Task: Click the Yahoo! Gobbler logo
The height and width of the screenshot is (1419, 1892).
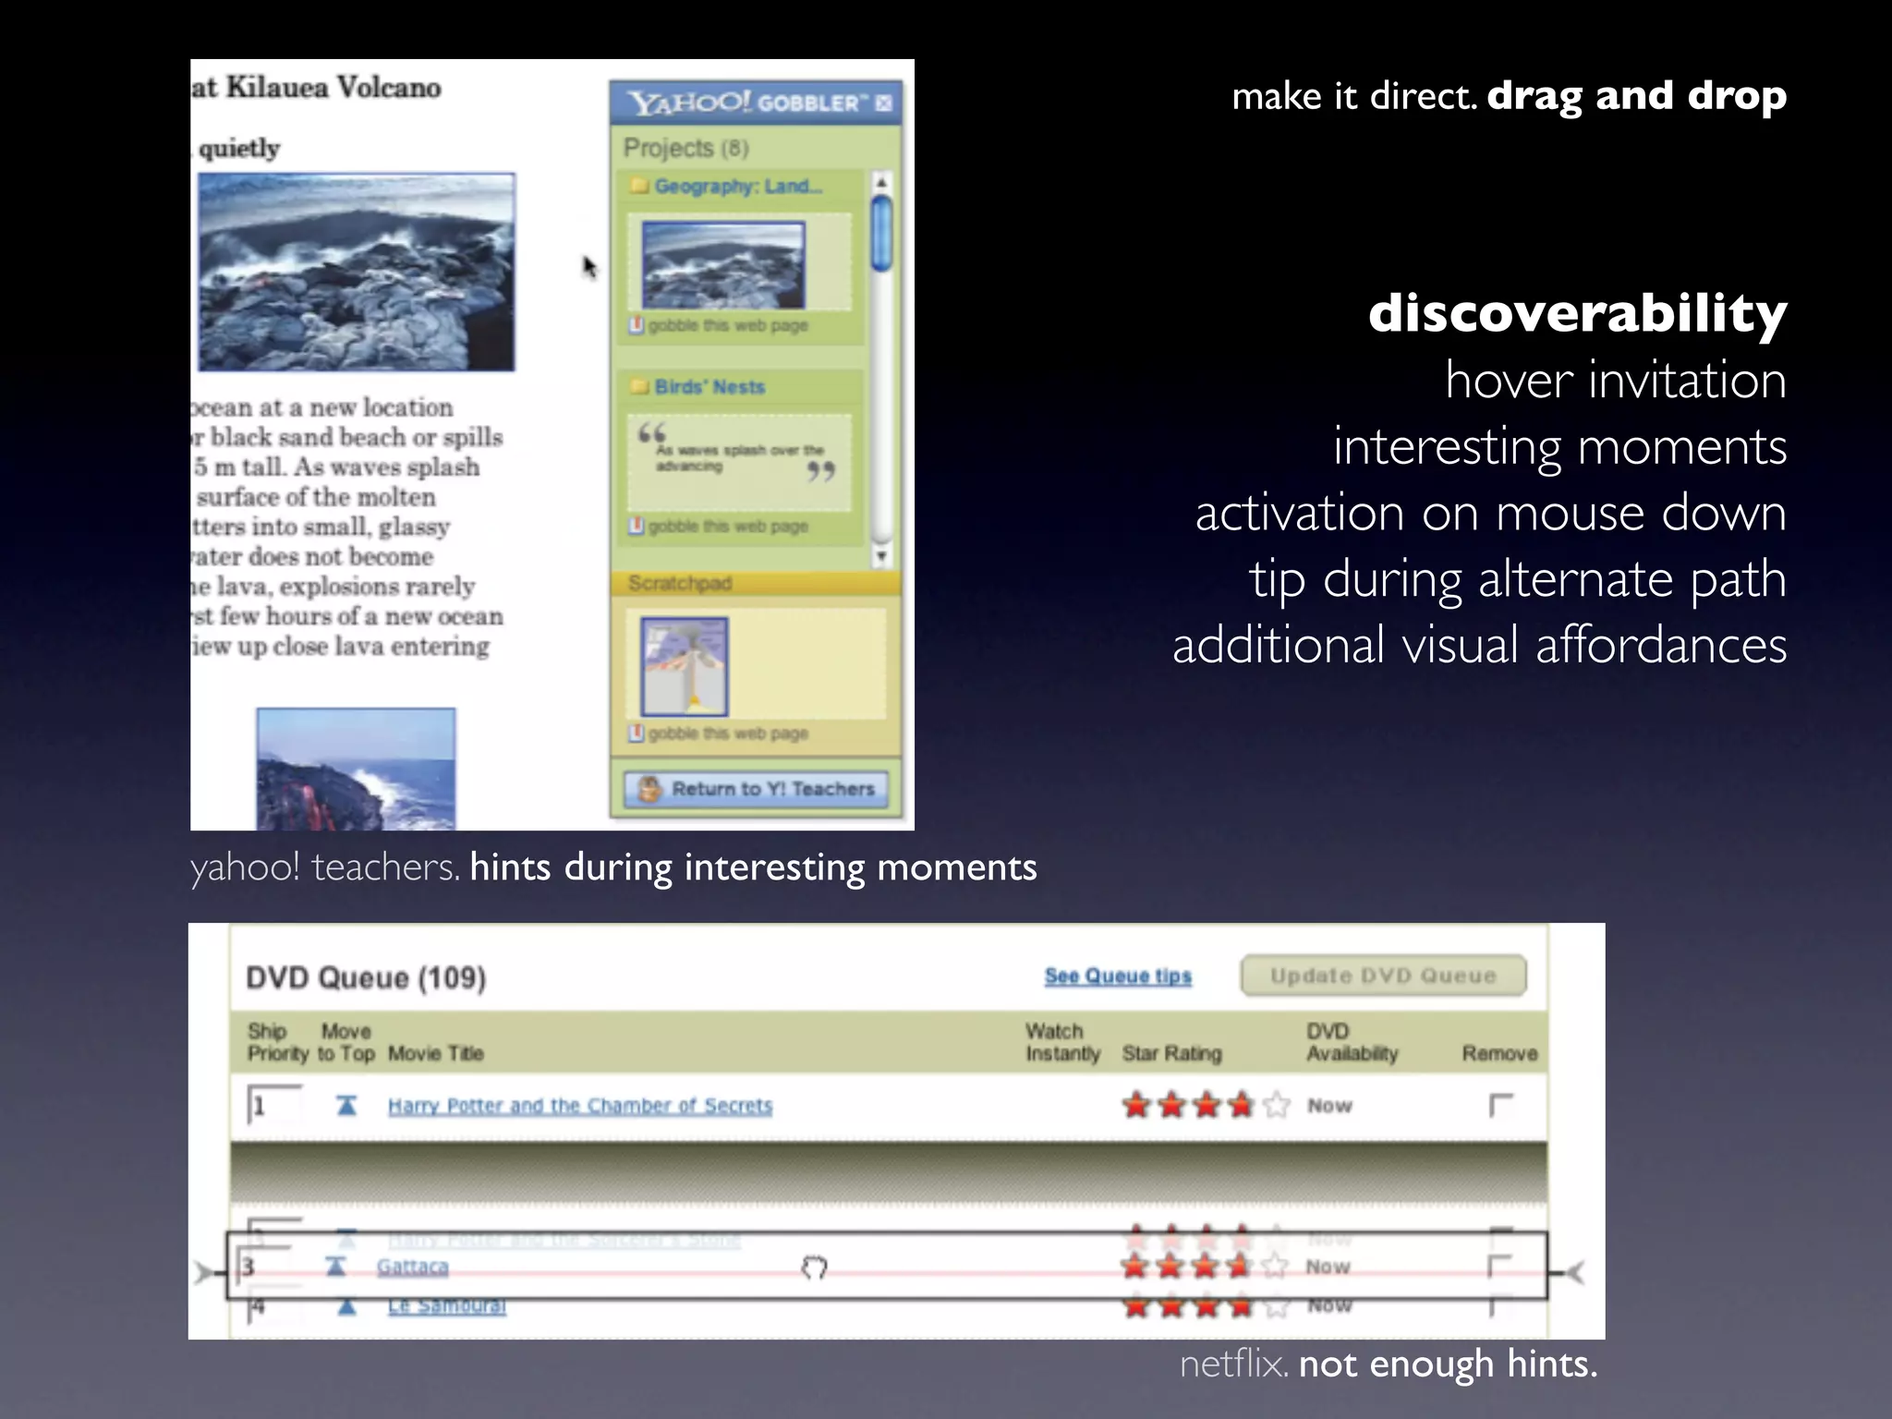Action: (746, 103)
